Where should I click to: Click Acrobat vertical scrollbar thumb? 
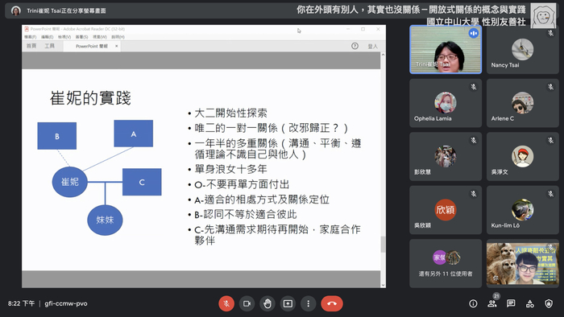[383, 244]
